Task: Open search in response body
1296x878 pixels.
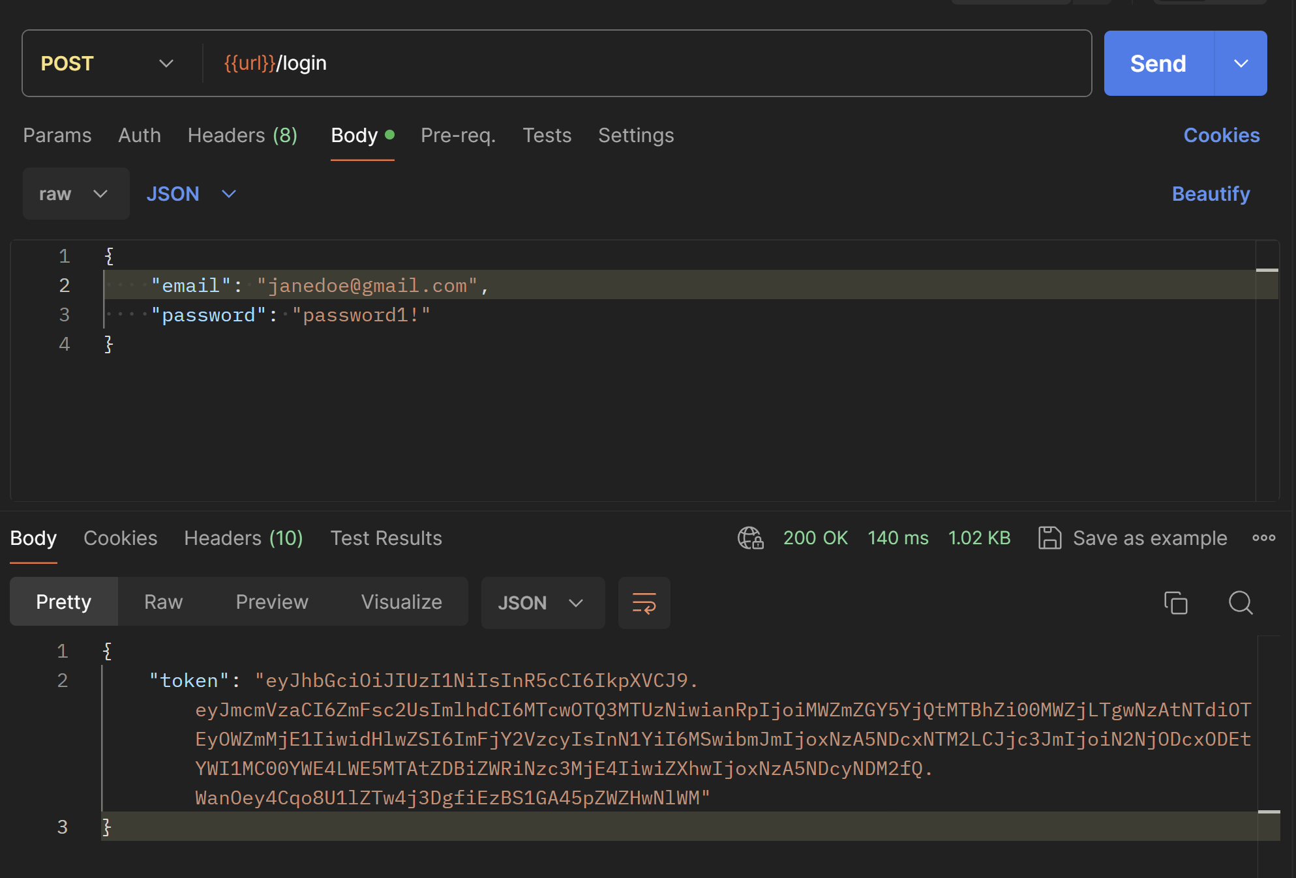Action: [x=1240, y=603]
